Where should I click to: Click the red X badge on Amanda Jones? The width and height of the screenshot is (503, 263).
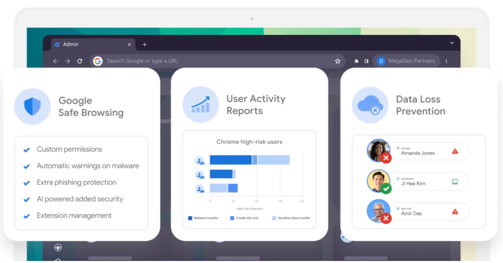[x=386, y=158]
